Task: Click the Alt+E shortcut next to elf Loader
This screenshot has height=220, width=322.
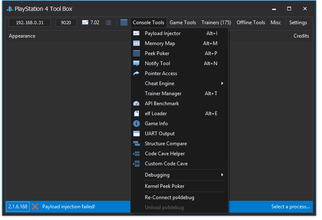Action: (x=211, y=114)
